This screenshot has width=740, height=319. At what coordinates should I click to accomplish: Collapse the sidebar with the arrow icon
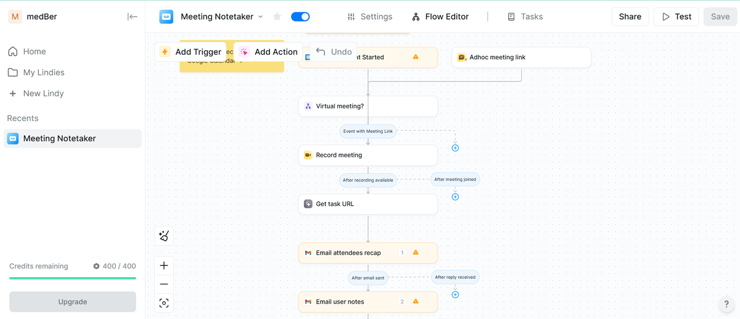(x=133, y=17)
